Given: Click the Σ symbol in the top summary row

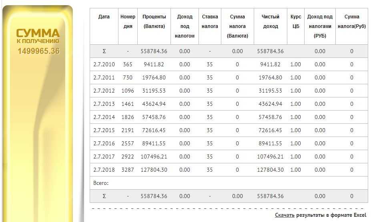Looking at the screenshot, I should [x=104, y=51].
